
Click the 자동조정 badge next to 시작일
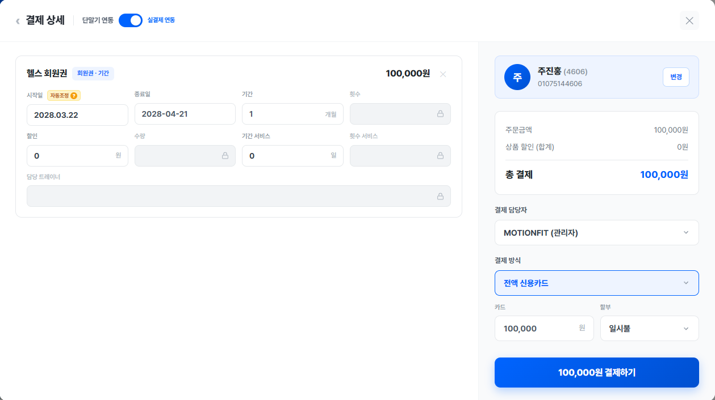coord(64,96)
